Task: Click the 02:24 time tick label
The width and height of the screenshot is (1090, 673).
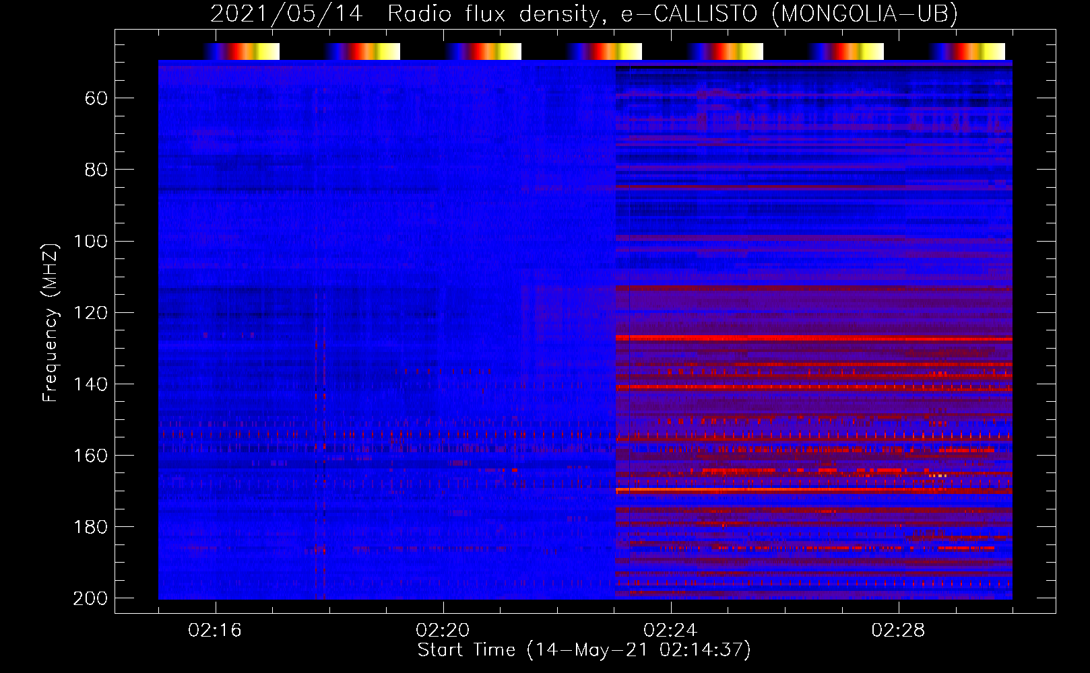Action: [670, 631]
